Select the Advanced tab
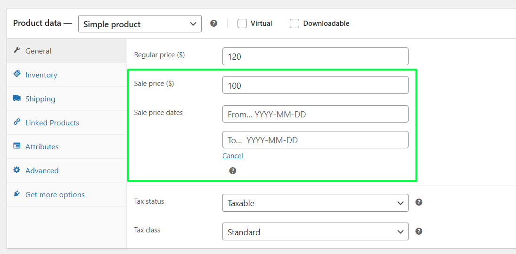This screenshot has height=254, width=516. pyautogui.click(x=67, y=170)
